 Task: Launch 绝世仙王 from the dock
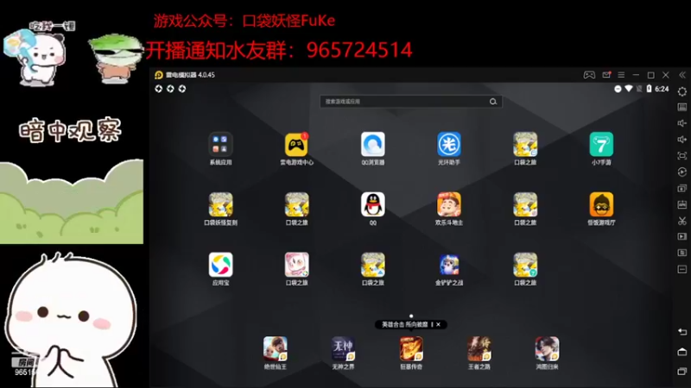(276, 348)
